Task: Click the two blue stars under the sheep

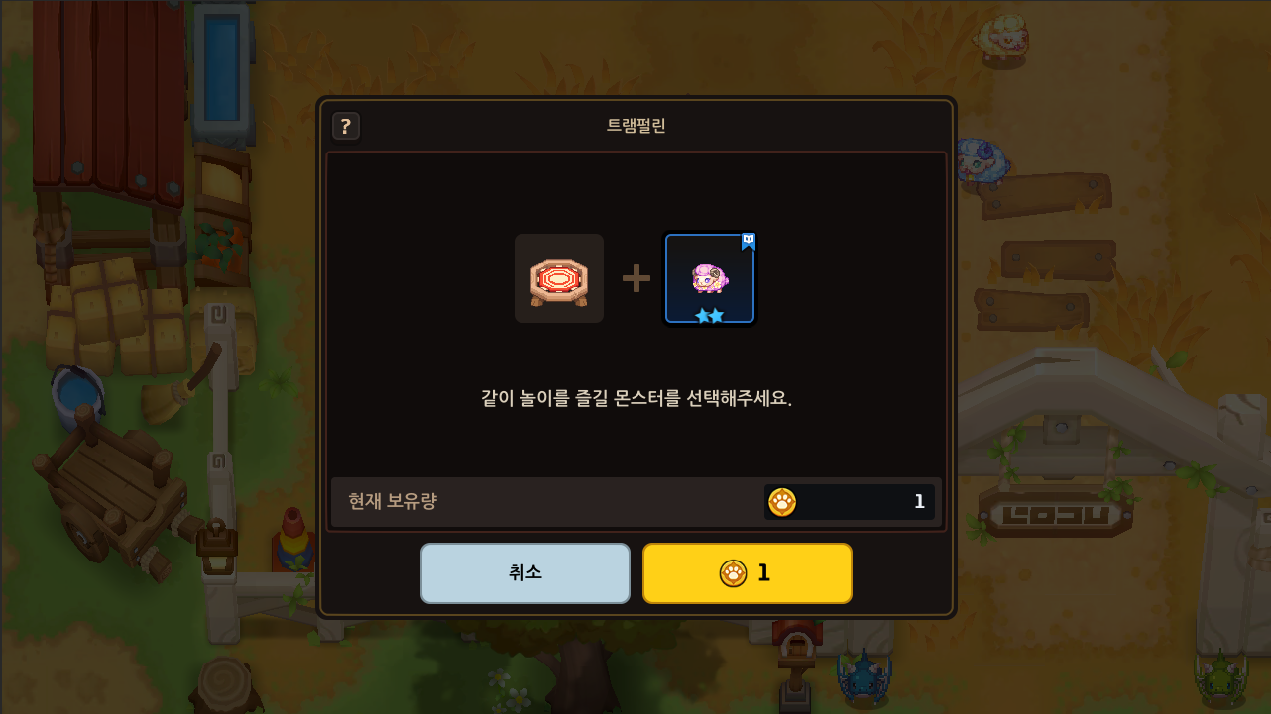Action: [x=710, y=315]
